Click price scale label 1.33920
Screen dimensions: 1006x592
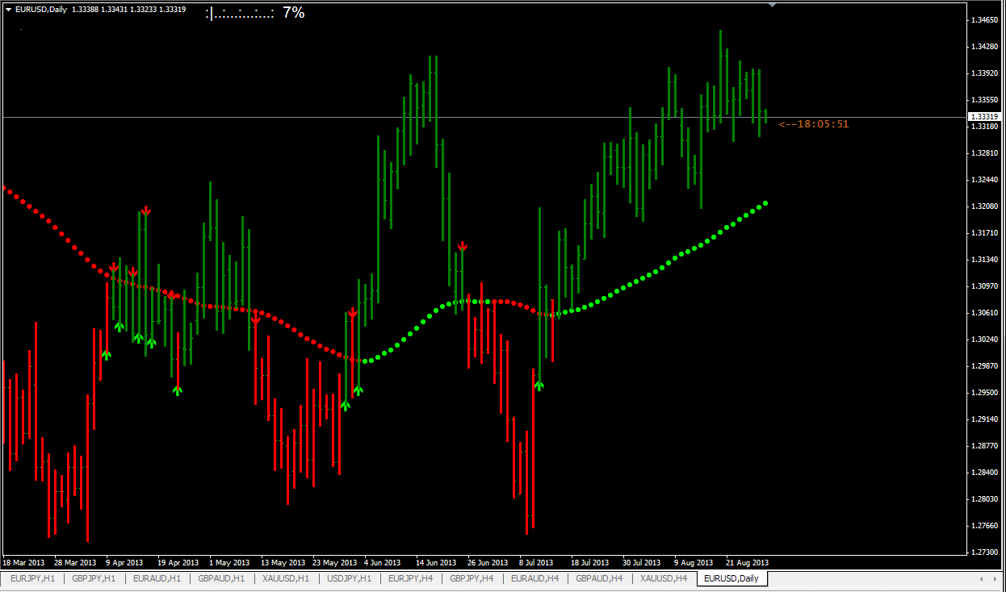point(985,73)
